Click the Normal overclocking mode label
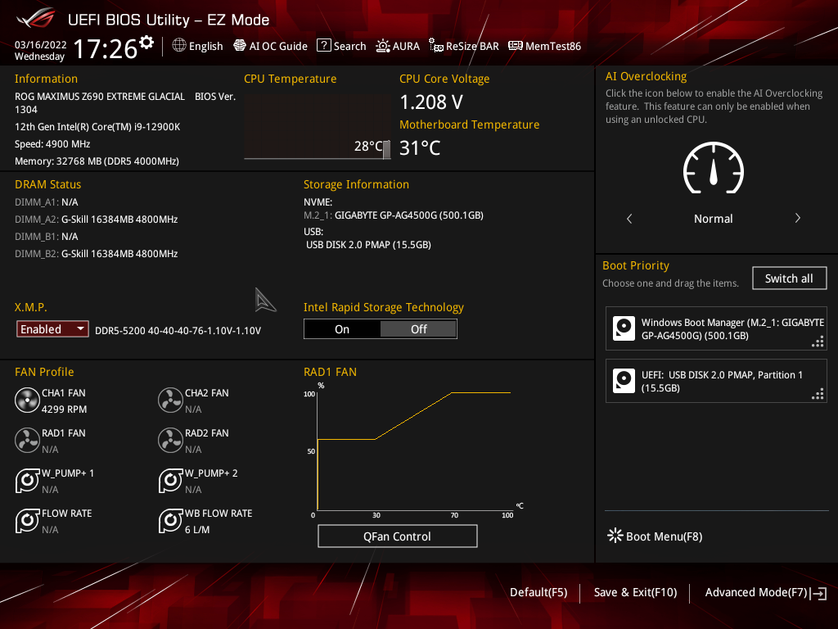The width and height of the screenshot is (838, 629). click(714, 218)
